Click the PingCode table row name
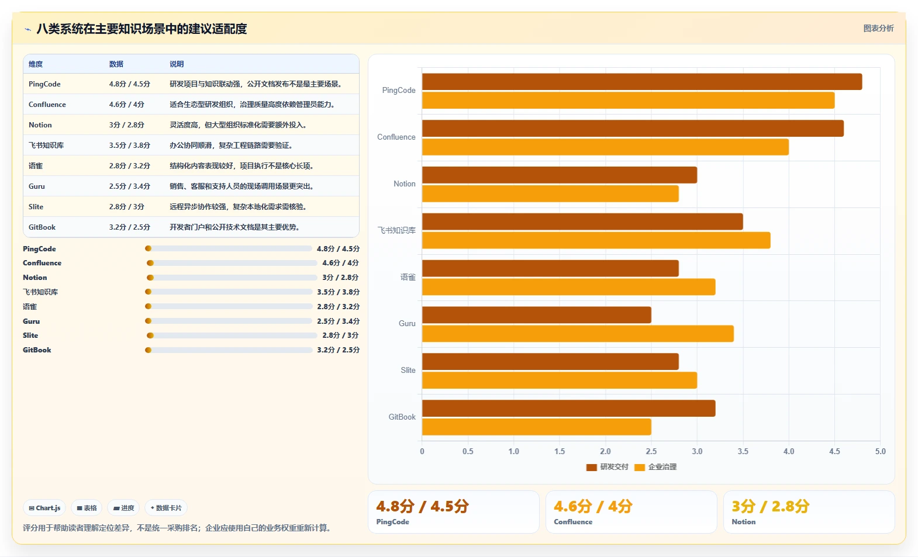 pos(44,84)
